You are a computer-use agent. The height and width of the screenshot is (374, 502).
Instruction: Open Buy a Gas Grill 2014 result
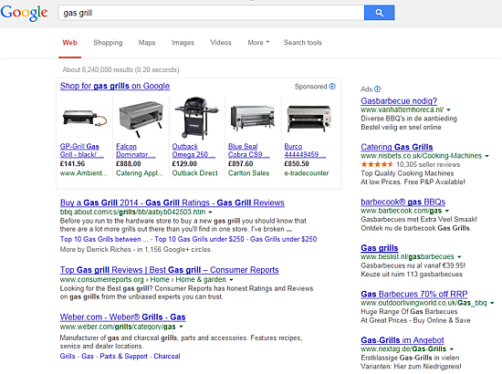(x=173, y=203)
